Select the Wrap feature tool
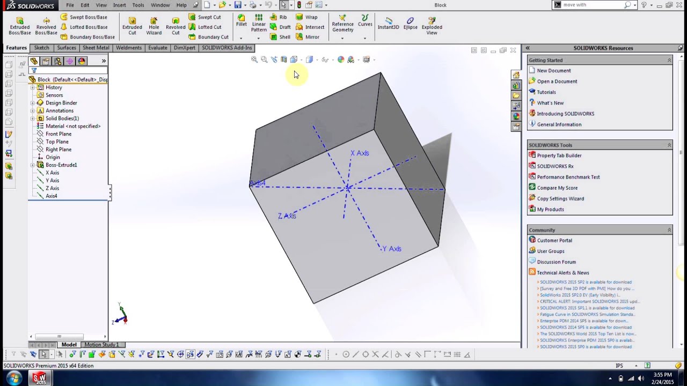The image size is (687, 386). (306, 17)
